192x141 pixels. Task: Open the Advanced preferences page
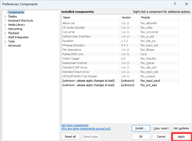coord(14,46)
